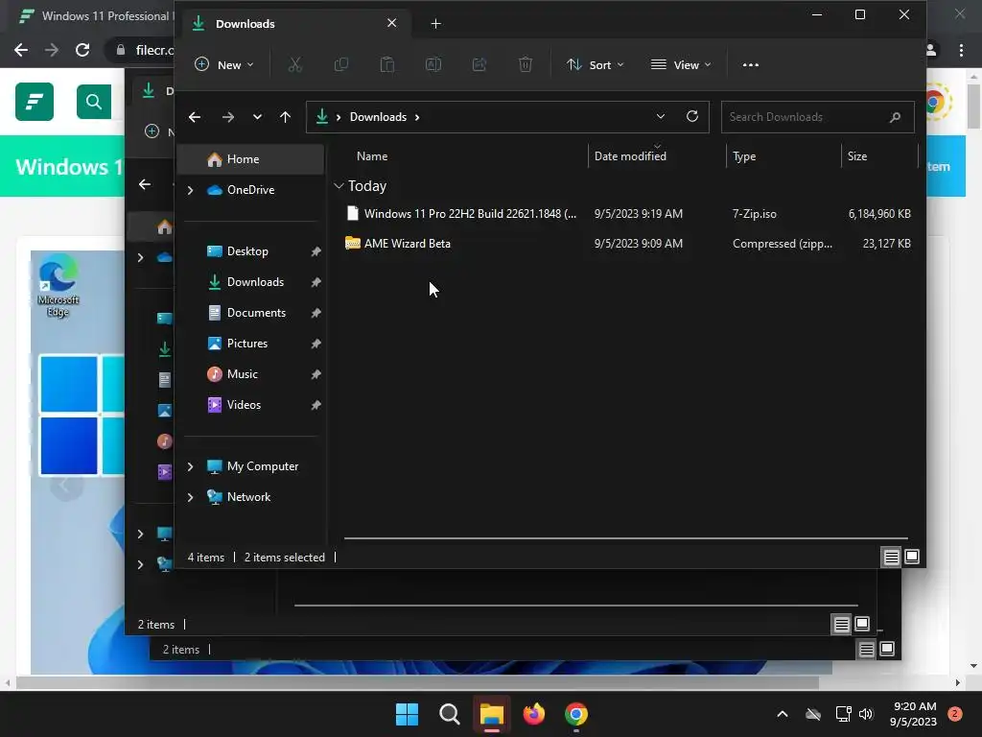Open recent locations chevron dropdown

click(257, 116)
